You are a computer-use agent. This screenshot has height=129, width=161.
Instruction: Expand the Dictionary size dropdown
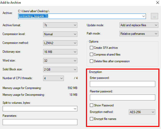point(60,52)
